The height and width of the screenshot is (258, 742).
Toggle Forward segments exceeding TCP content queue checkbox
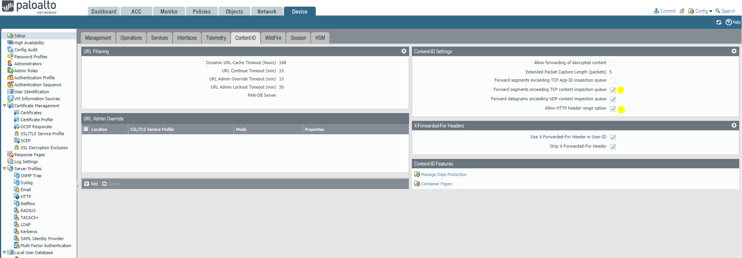coord(613,90)
